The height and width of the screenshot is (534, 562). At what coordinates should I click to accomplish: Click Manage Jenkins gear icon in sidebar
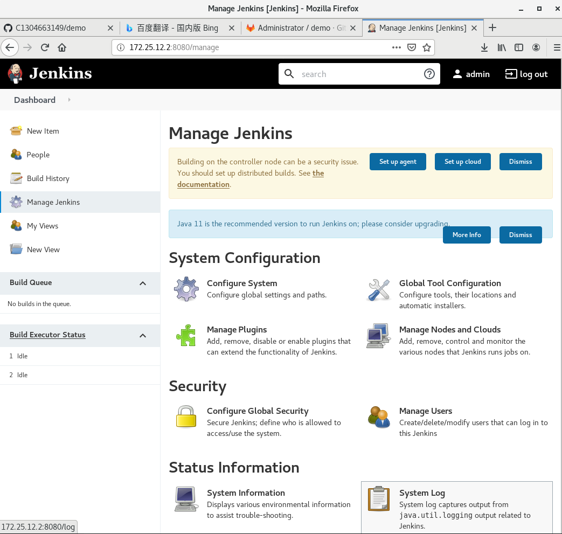coord(16,202)
